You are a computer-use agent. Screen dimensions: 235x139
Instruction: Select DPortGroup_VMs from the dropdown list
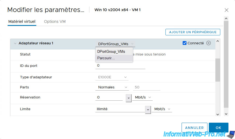[x=111, y=51]
